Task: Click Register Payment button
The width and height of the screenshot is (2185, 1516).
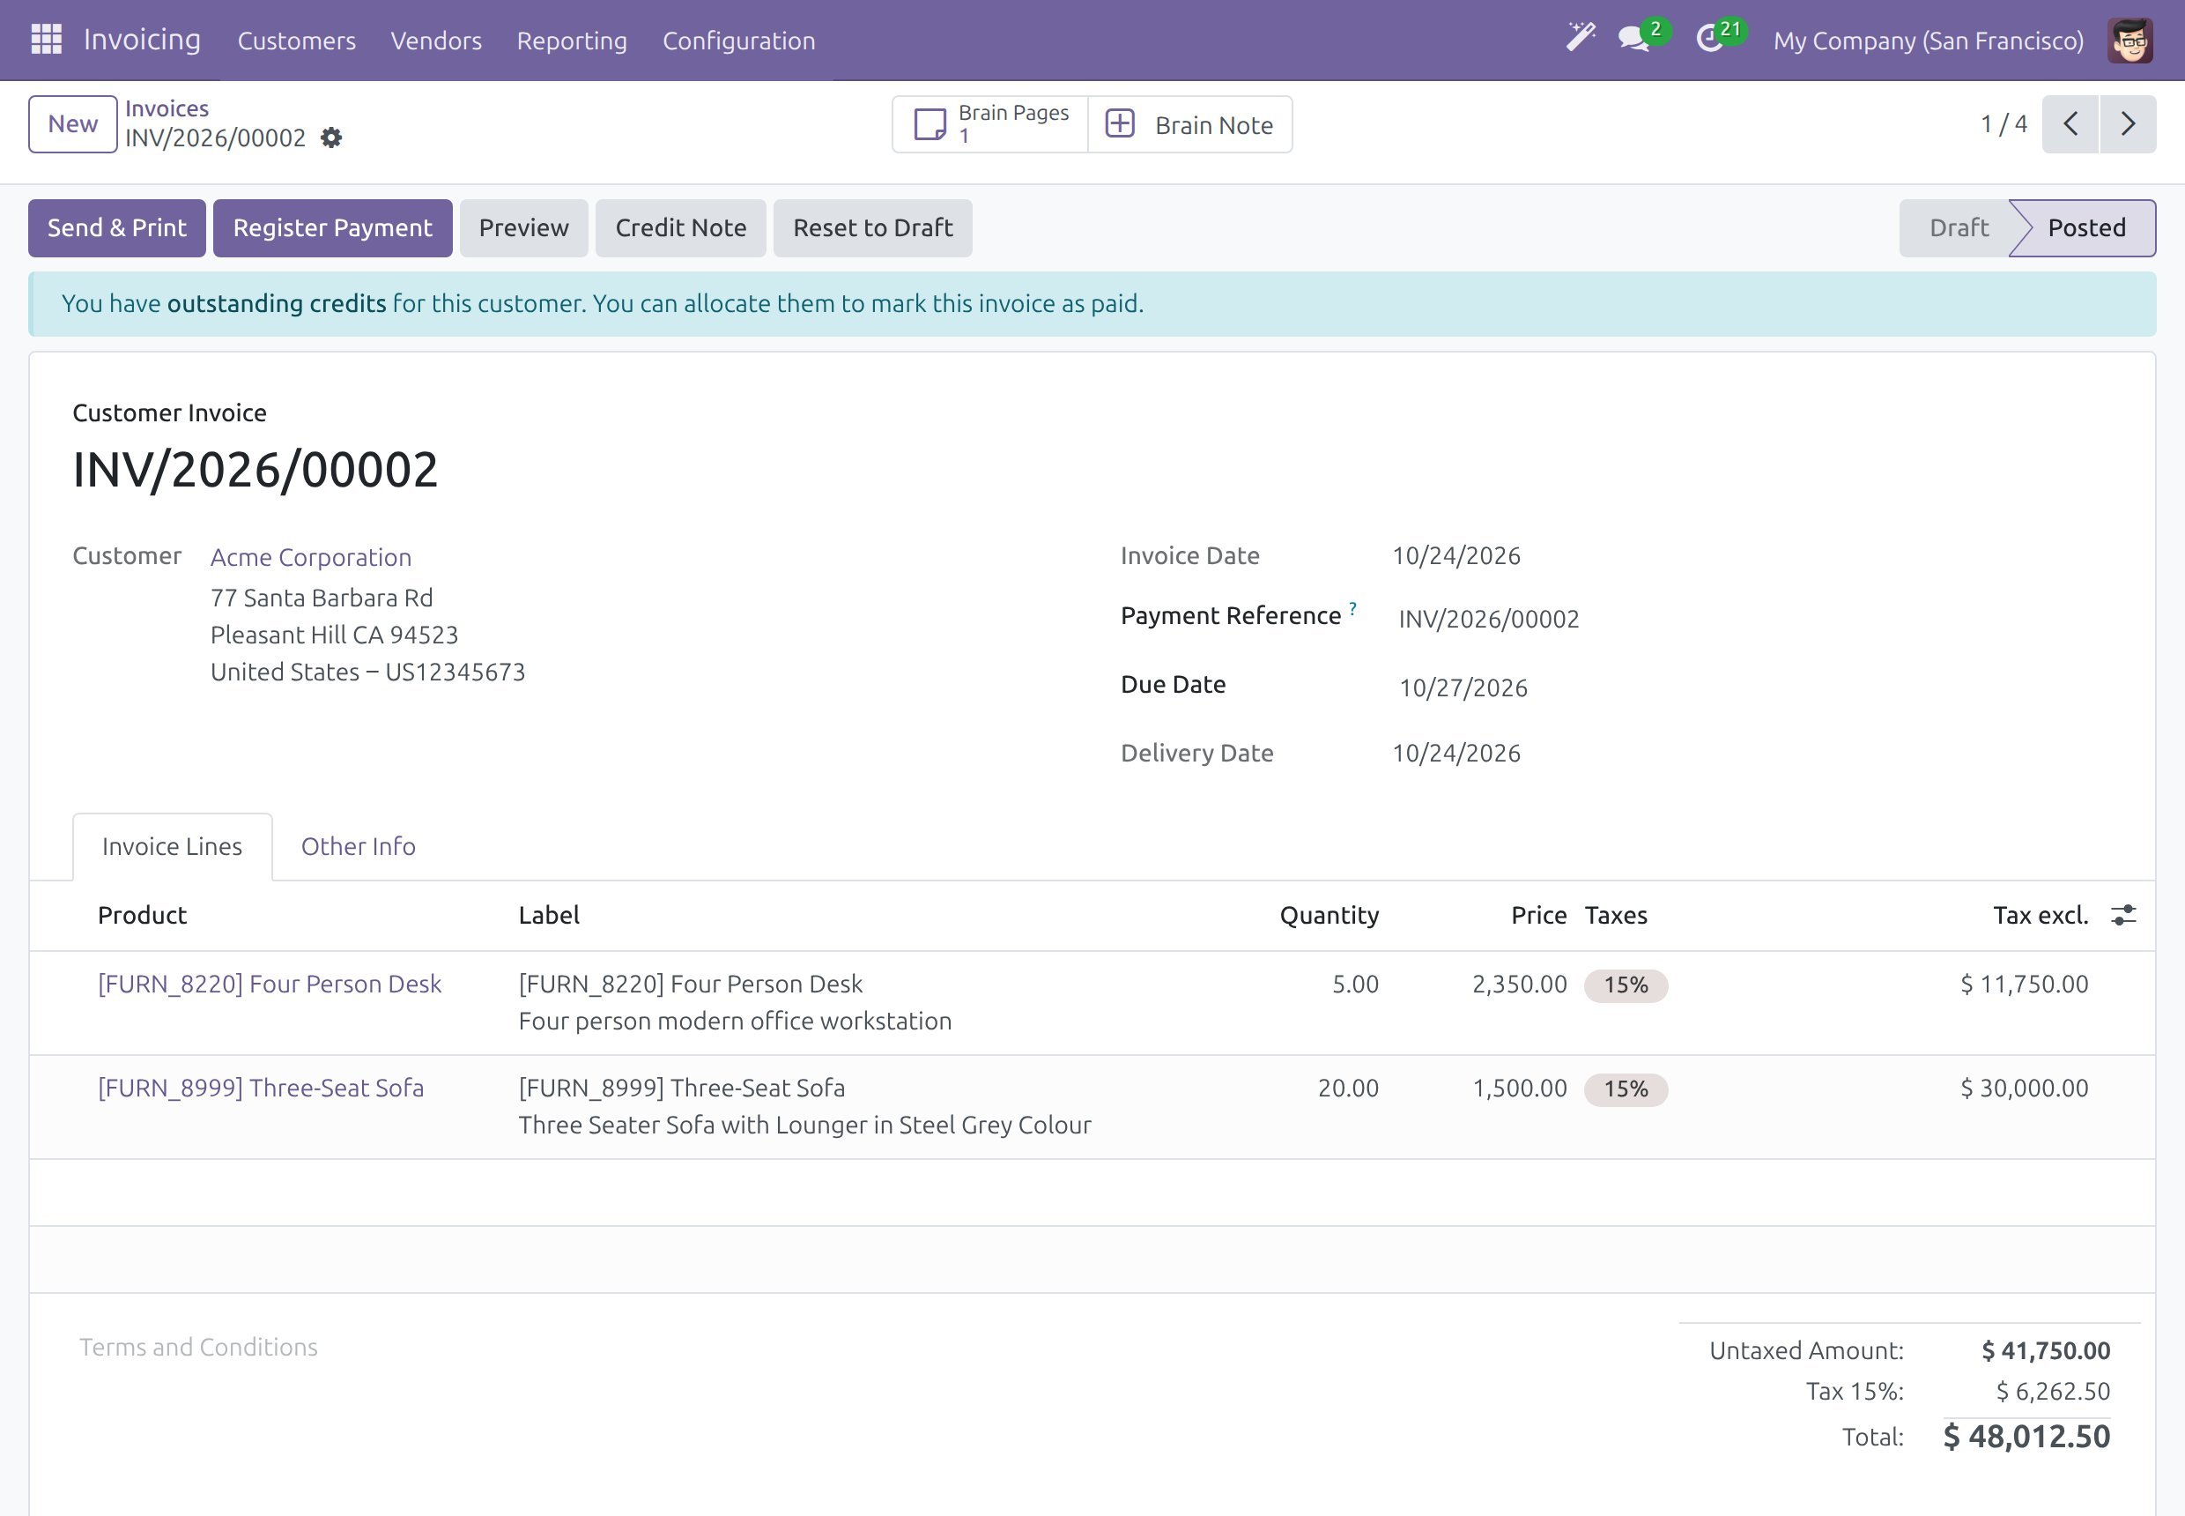Action: (x=332, y=228)
